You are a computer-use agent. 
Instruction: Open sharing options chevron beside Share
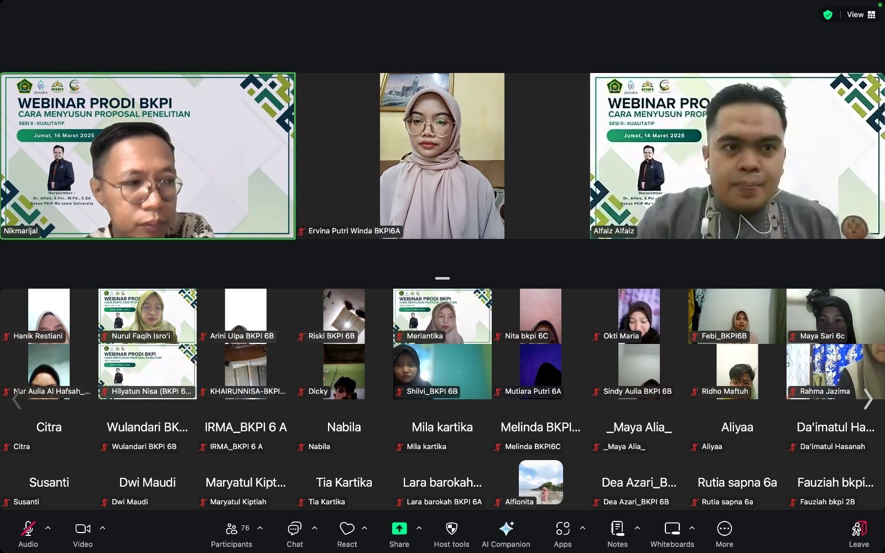[x=419, y=527]
